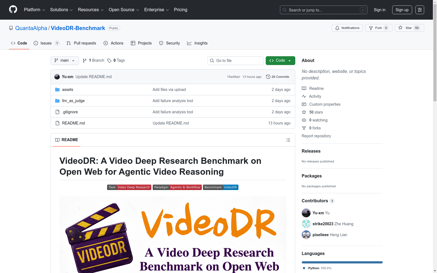
Task: Click the Notifications bell icon
Action: (337, 28)
